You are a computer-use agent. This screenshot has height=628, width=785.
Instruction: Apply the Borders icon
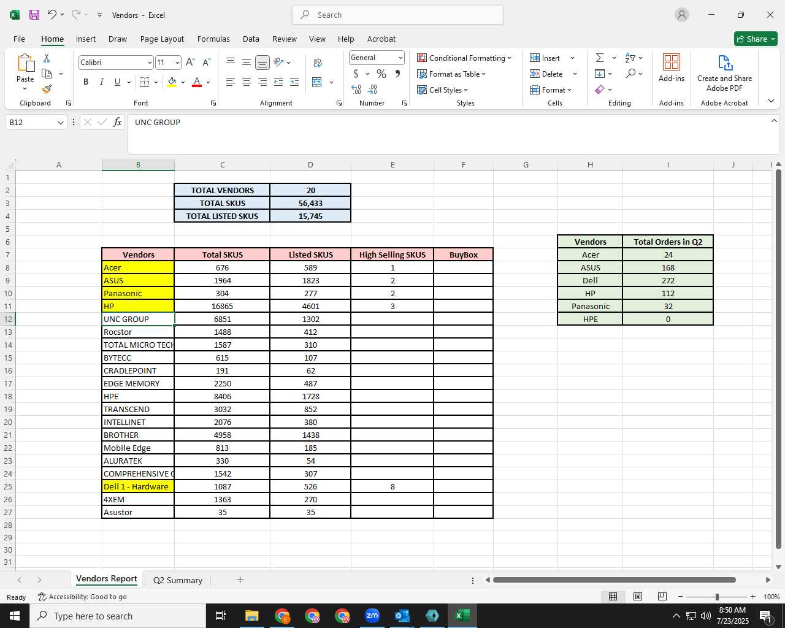click(145, 82)
